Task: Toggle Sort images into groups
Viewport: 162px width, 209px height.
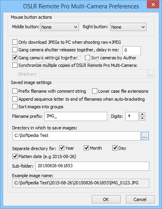Action: (15, 107)
